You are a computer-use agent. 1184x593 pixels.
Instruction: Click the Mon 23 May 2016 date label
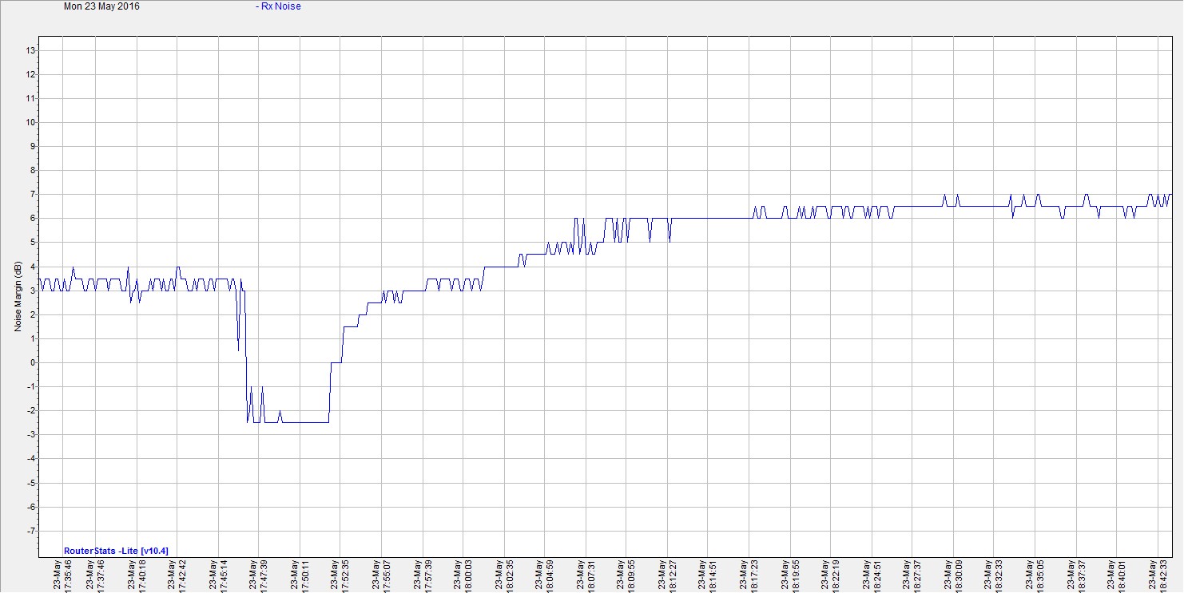point(101,6)
